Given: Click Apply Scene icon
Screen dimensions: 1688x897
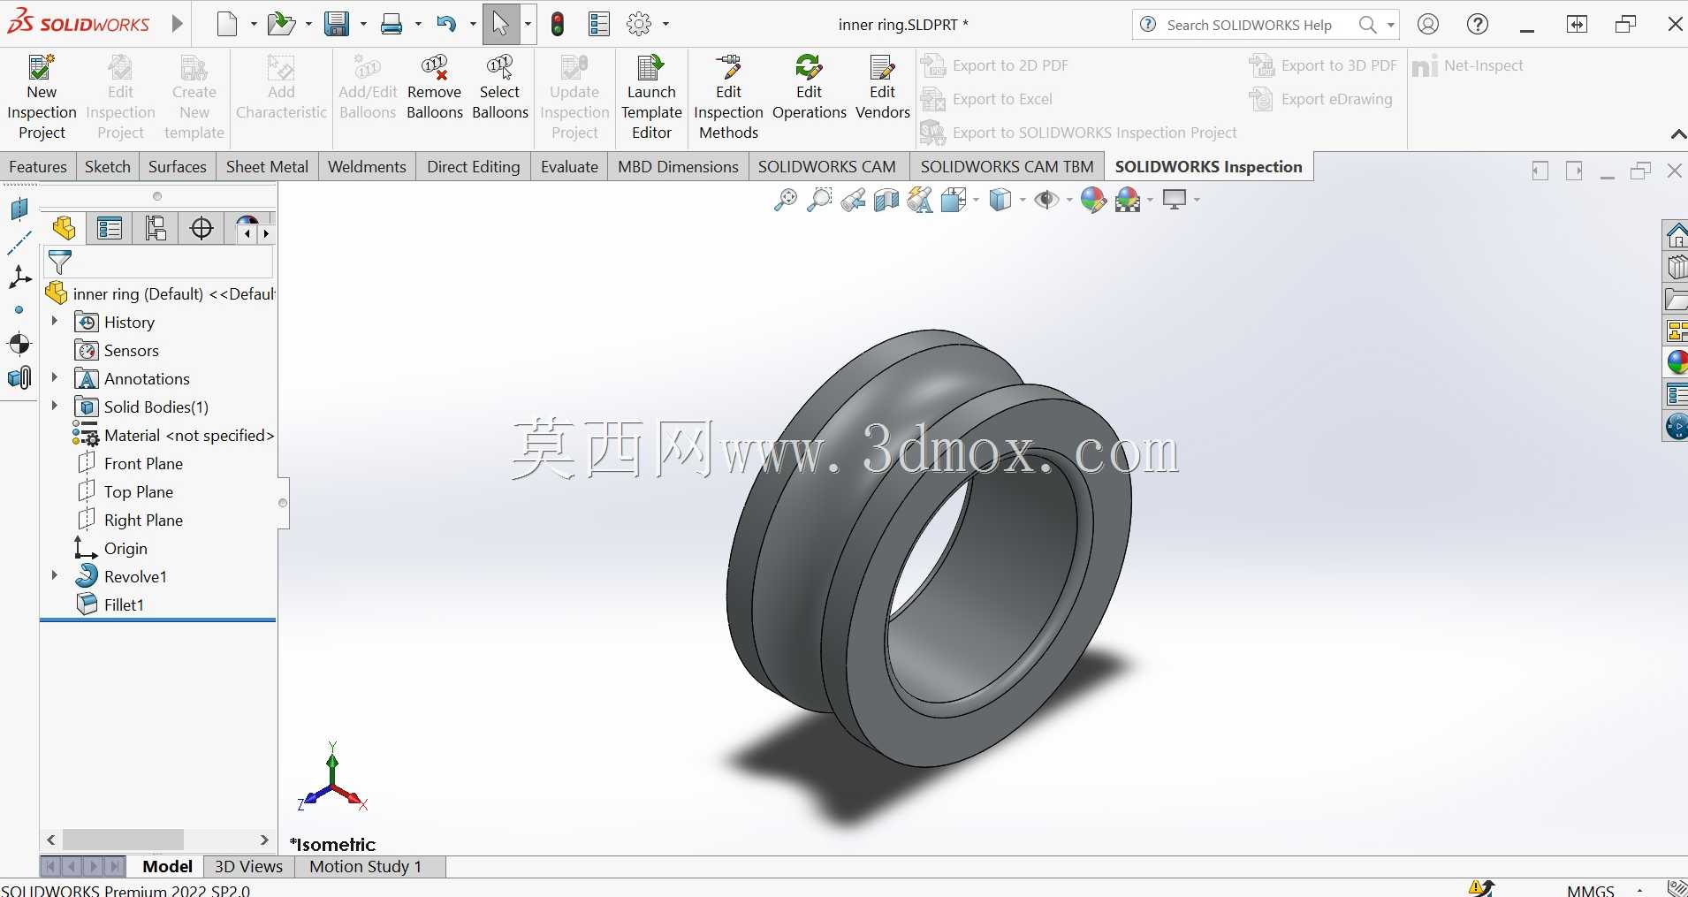Looking at the screenshot, I should [1129, 201].
